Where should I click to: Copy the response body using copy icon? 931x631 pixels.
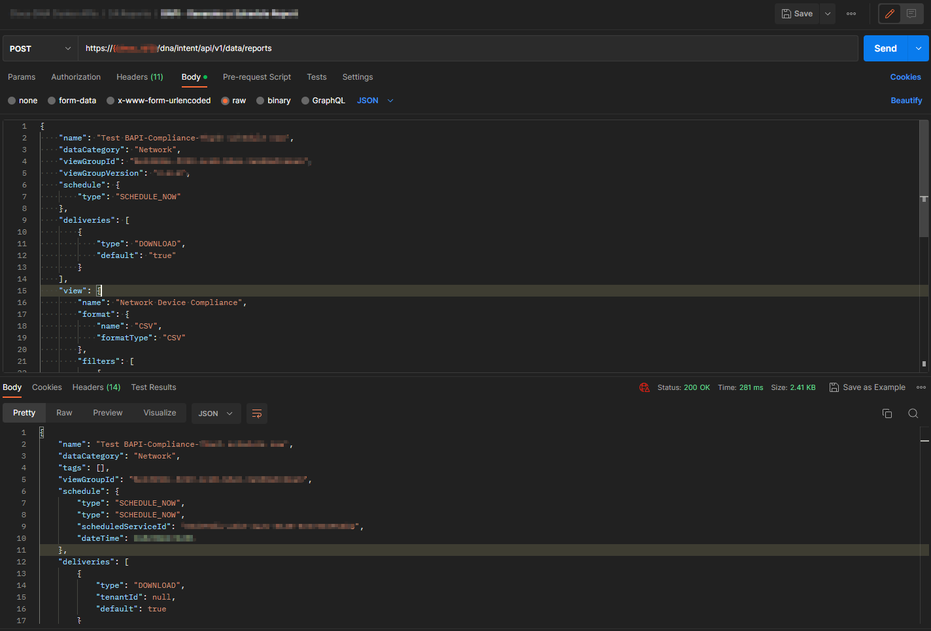point(887,413)
